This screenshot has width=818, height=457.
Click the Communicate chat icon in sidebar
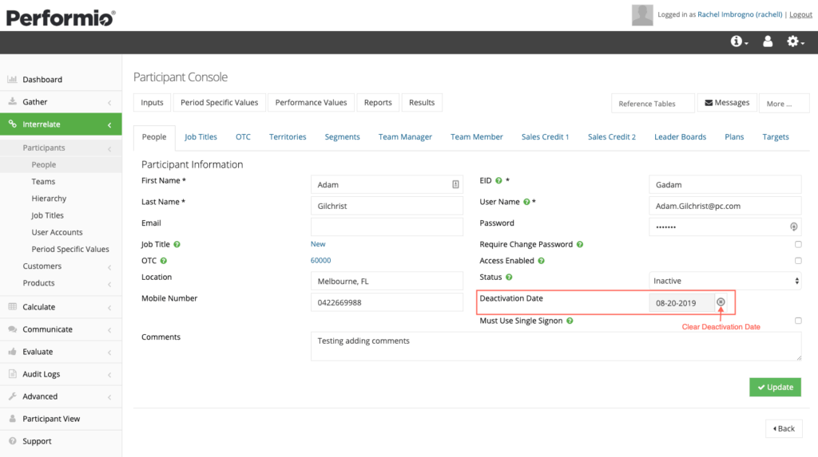(x=12, y=329)
